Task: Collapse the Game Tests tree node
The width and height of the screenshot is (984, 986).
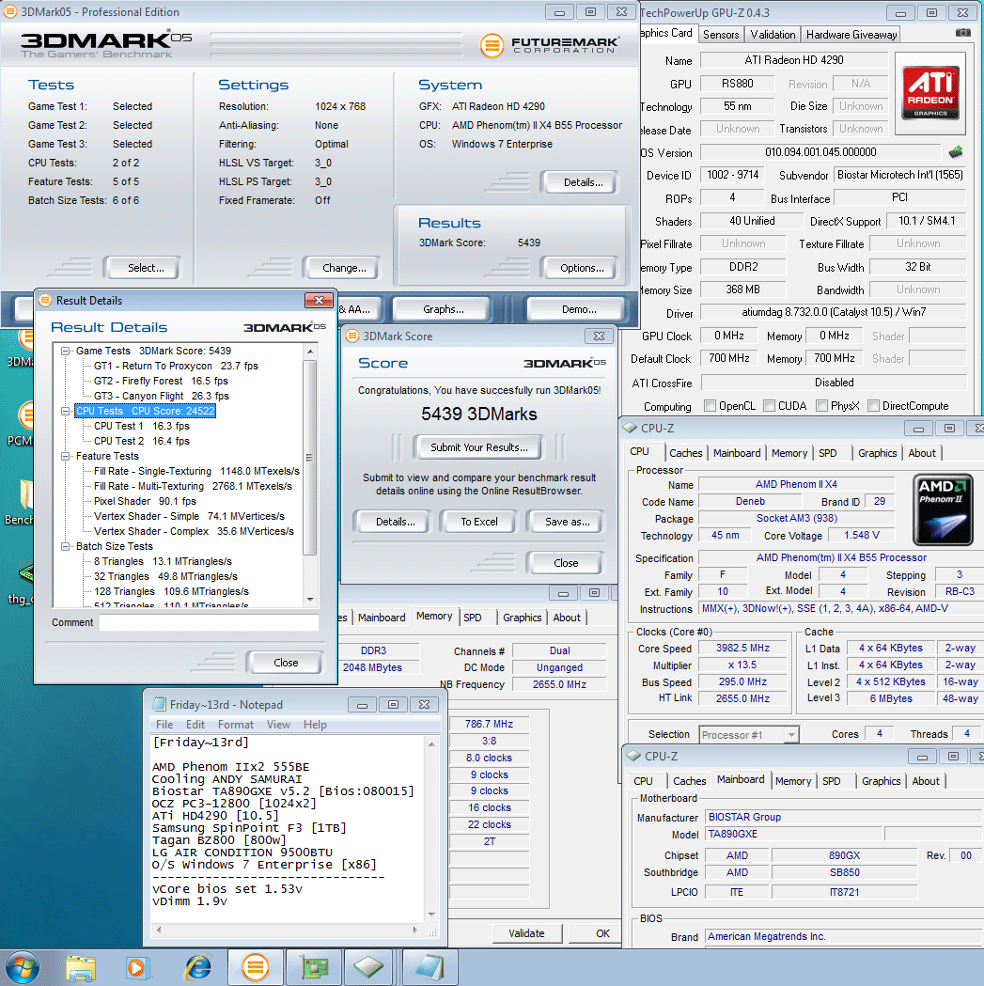Action: click(66, 351)
